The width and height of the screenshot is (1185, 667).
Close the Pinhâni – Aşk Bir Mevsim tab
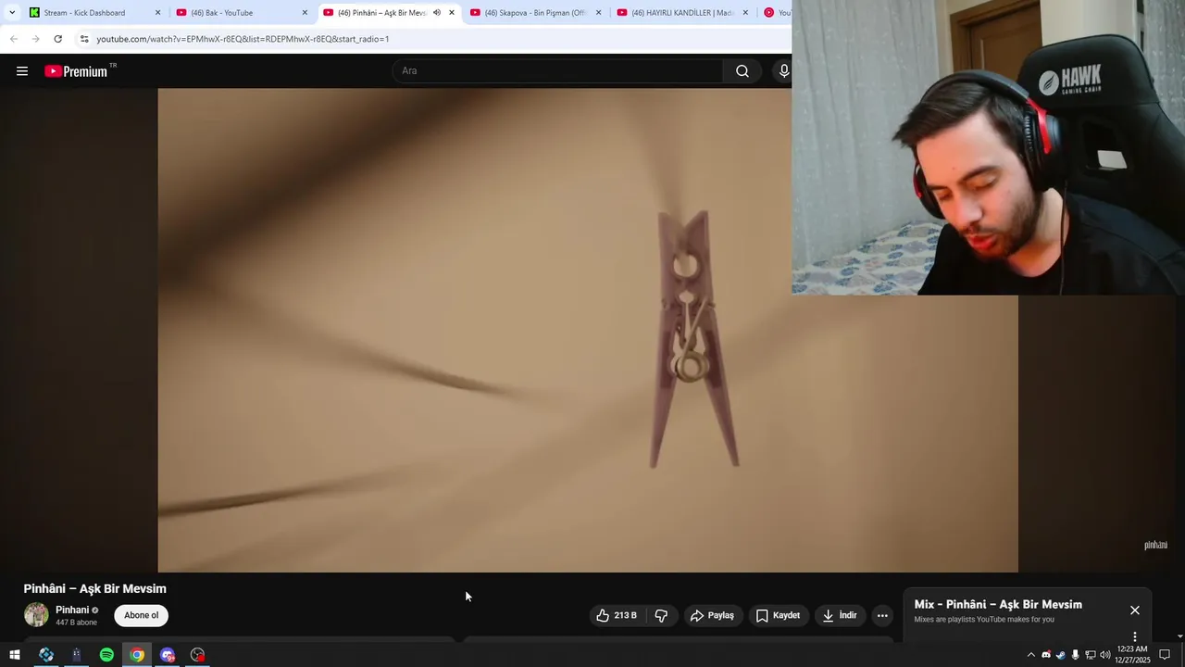click(452, 13)
